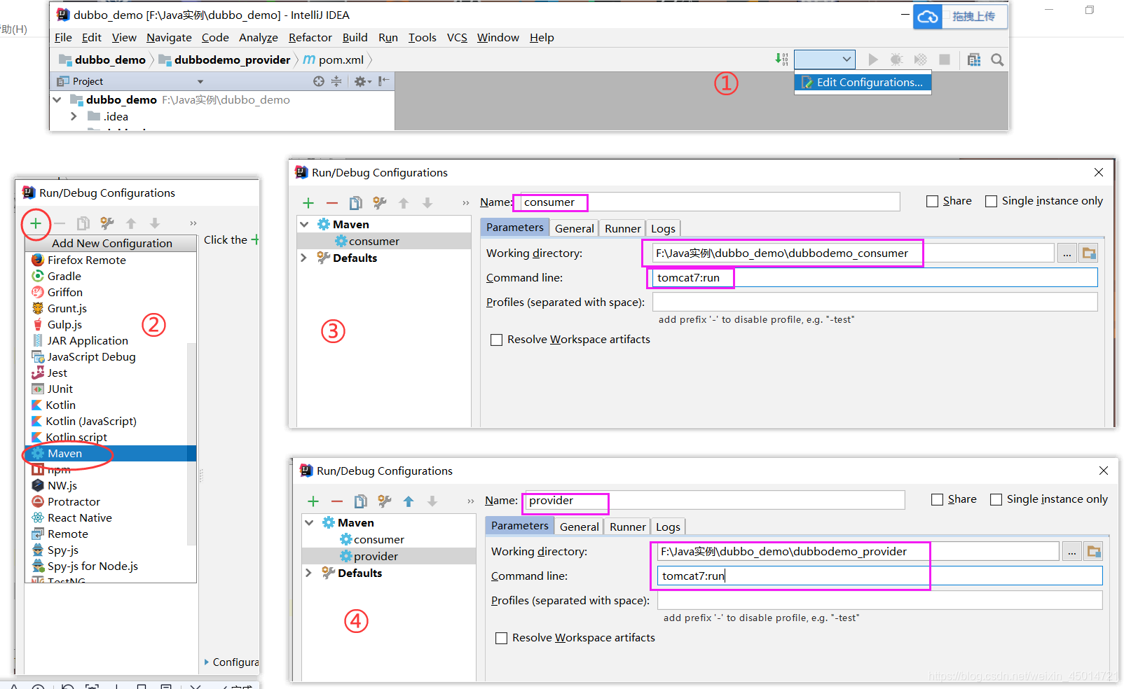Screen dimensions: 1124x689
Task: Enable Resolve Workspace artifacts in provider dialog
Action: (502, 639)
